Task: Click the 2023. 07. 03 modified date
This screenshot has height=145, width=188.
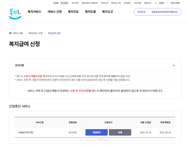Action: [x=145, y=132]
